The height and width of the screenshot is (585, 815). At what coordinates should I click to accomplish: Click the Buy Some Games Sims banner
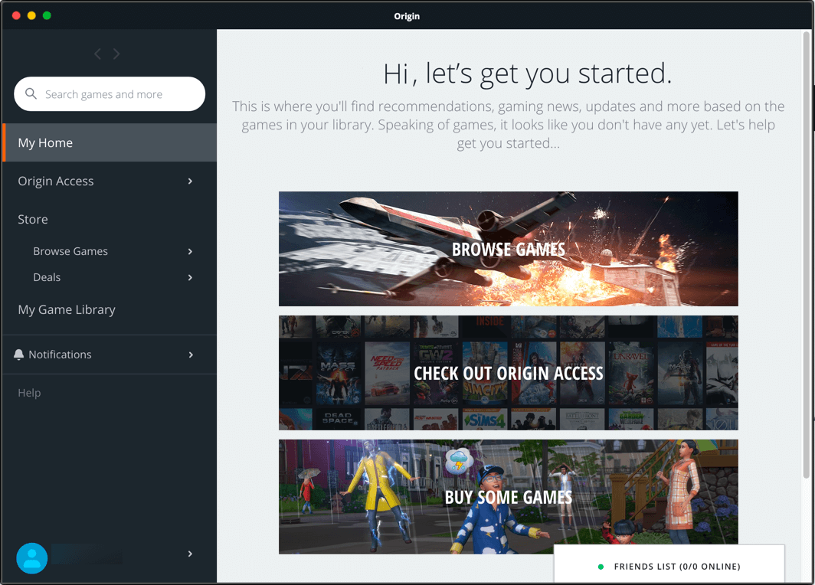[x=509, y=497]
